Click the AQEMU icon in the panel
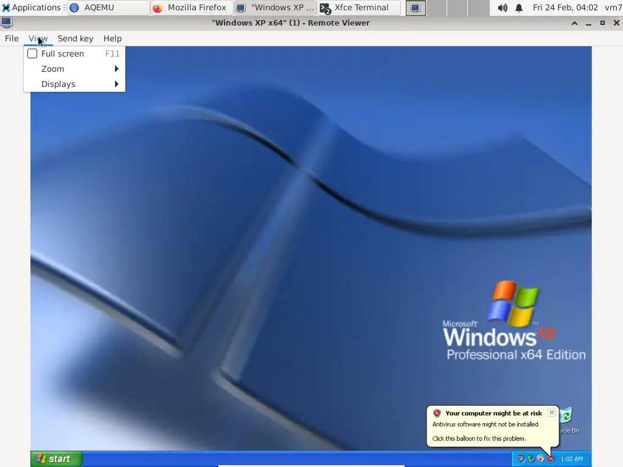 (74, 8)
